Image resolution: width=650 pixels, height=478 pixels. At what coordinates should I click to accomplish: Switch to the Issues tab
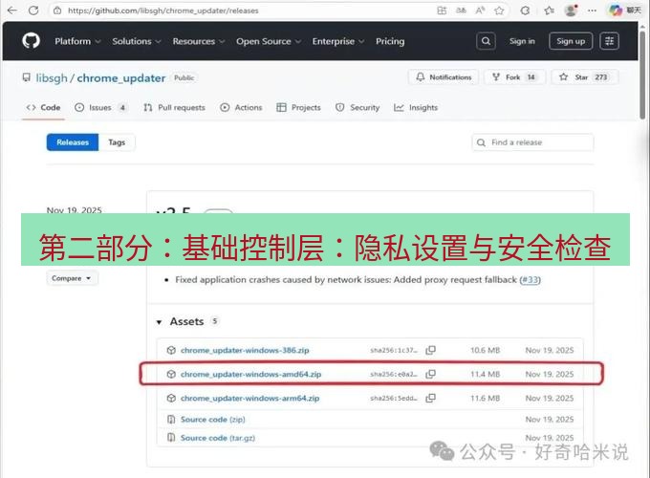click(100, 108)
